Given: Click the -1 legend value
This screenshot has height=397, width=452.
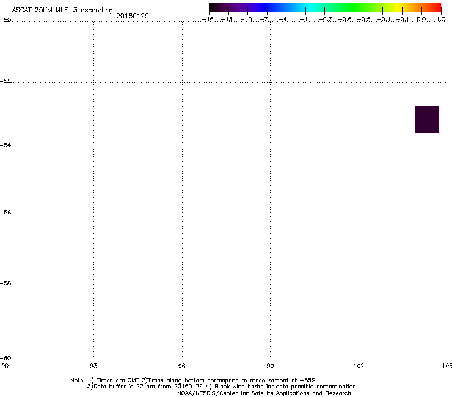Looking at the screenshot, I should [303, 20].
